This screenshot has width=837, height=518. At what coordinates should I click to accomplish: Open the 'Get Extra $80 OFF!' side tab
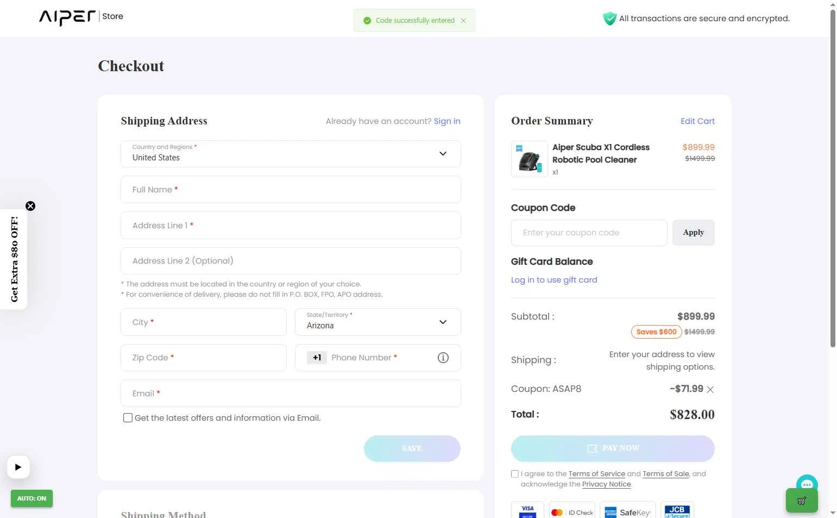point(14,259)
